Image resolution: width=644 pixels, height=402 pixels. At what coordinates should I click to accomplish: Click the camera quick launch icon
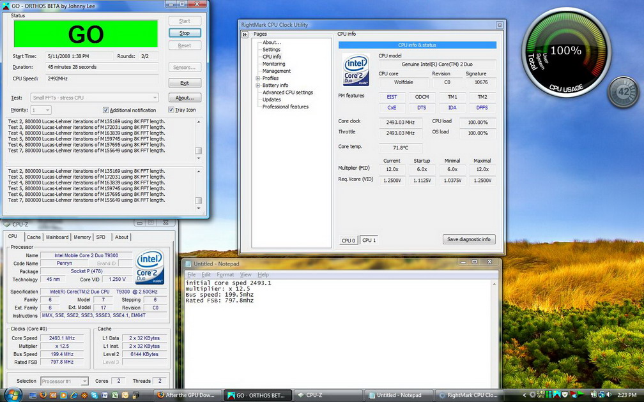[53, 396]
